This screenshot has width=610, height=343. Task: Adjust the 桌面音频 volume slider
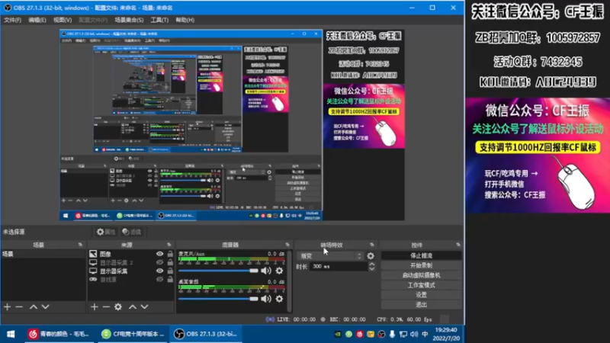pyautogui.click(x=218, y=299)
